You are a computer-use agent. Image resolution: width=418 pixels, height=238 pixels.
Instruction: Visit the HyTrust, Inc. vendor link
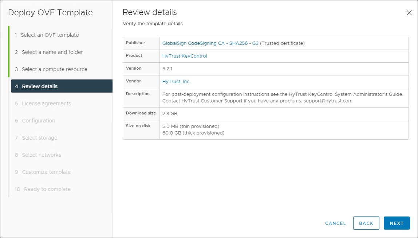point(176,82)
